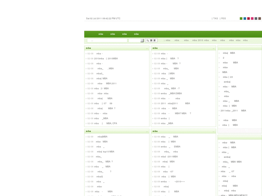Viewport: 262px width, 196px height.
Task: Open the RSS feed link
Action: click(x=223, y=18)
